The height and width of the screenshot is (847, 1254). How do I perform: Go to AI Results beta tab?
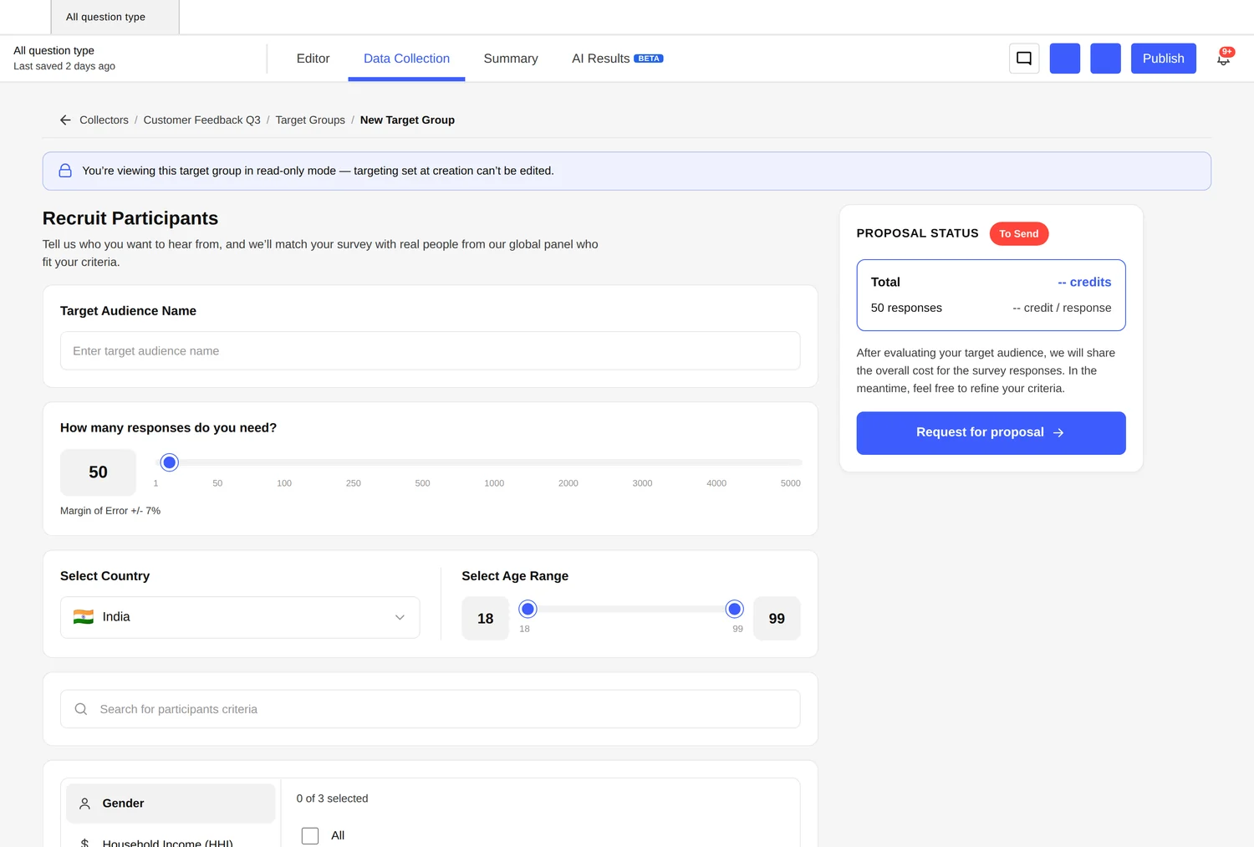617,59
